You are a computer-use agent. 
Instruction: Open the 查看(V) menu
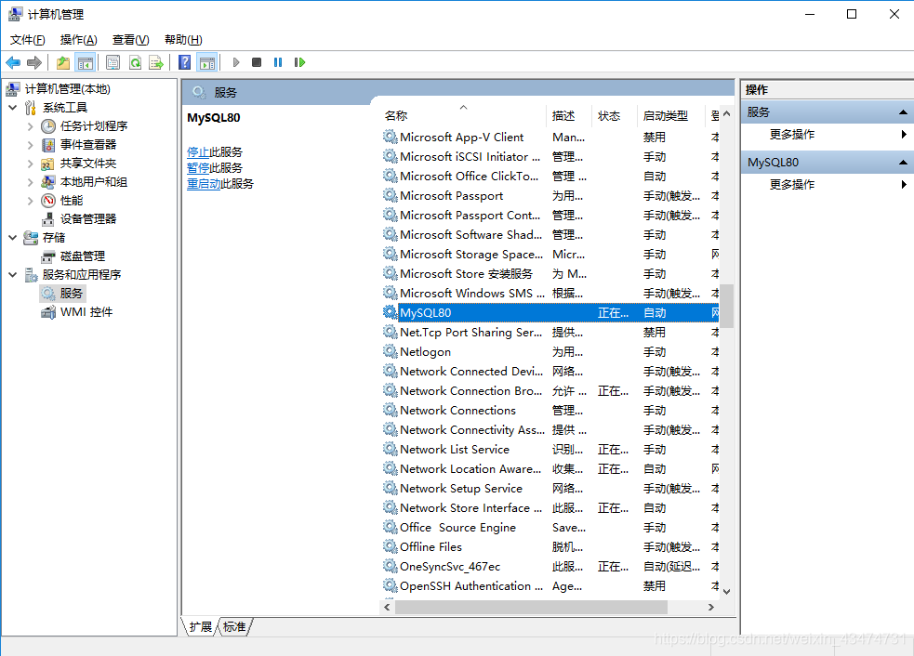[x=130, y=40]
